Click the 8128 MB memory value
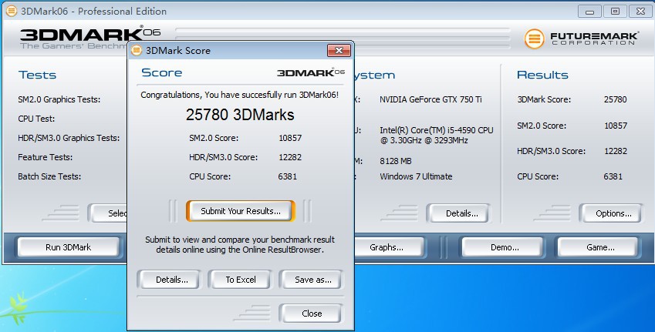This screenshot has height=332, width=655. 396,161
